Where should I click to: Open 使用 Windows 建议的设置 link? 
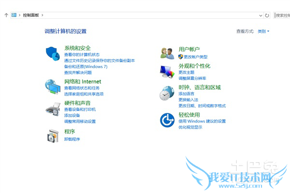click(x=202, y=121)
